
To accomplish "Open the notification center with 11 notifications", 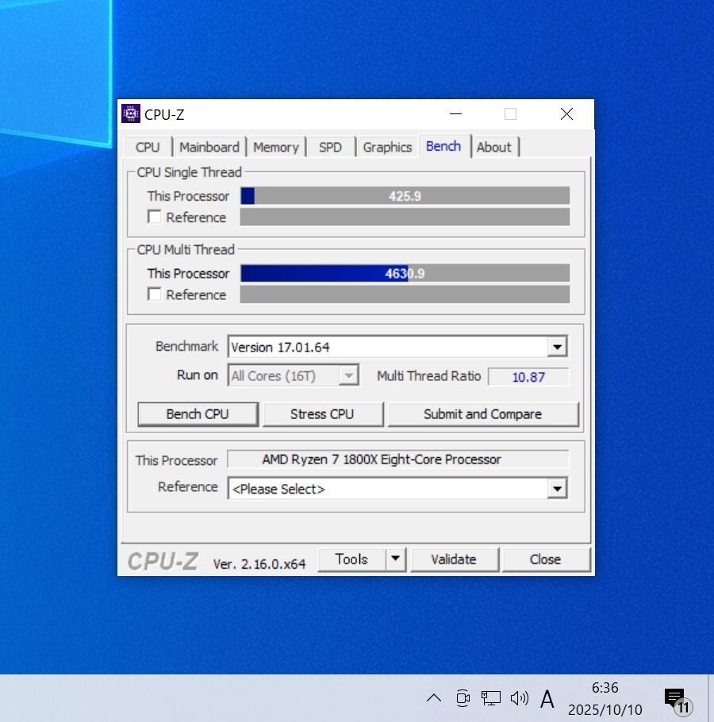I will point(676,700).
